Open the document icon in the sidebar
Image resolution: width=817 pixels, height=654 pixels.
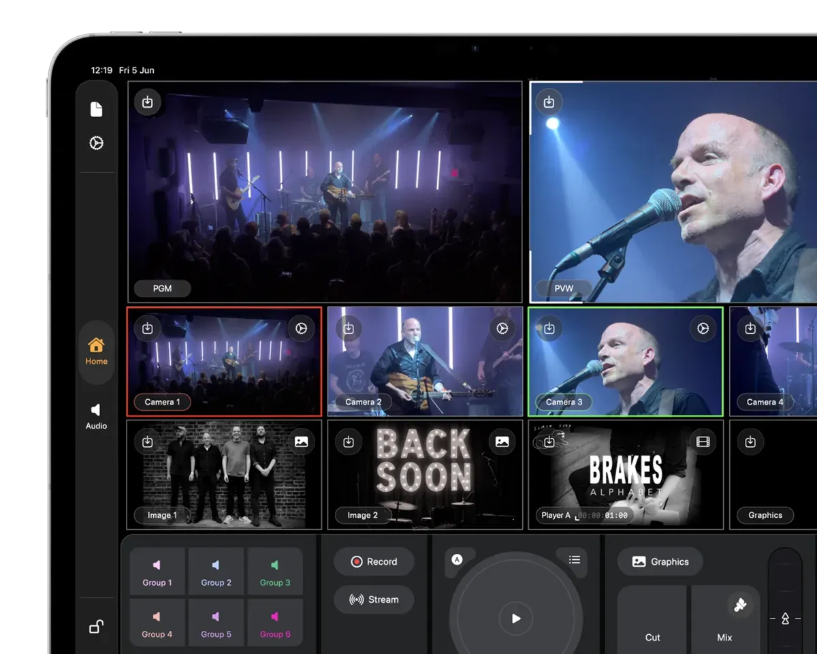(97, 109)
